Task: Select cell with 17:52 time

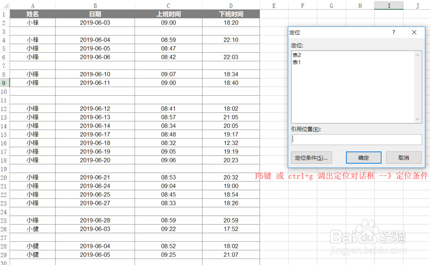Action: (231, 229)
